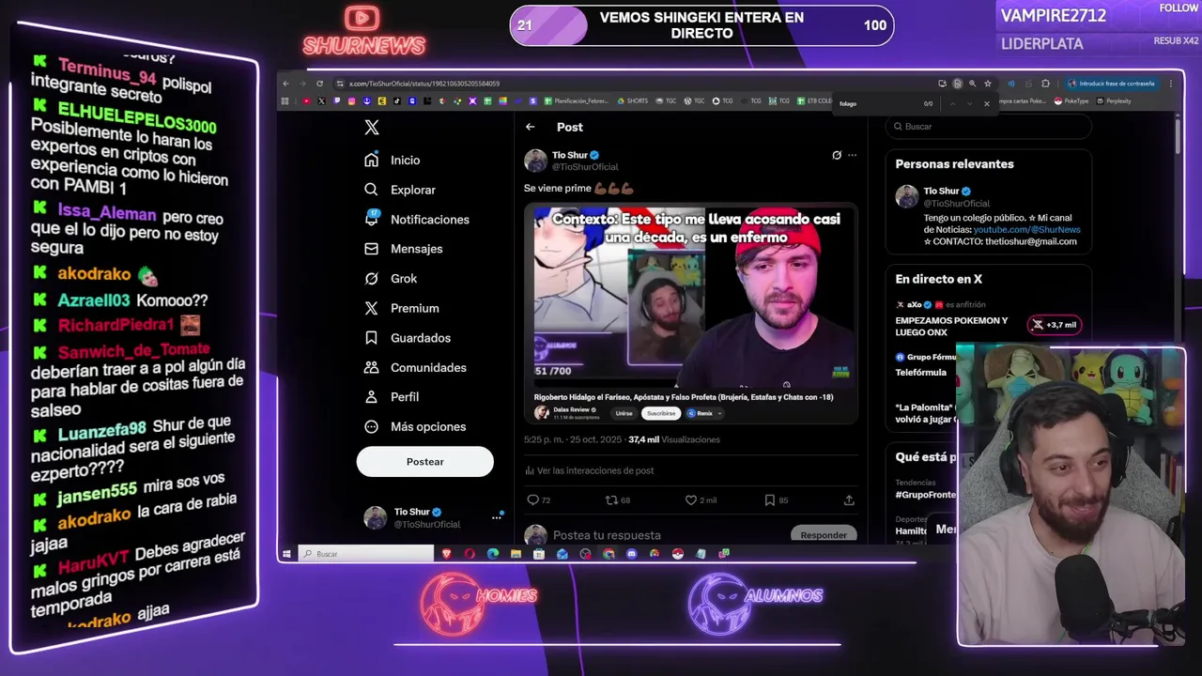Open Premium in the X sidebar
Image resolution: width=1202 pixels, height=676 pixels.
402,308
